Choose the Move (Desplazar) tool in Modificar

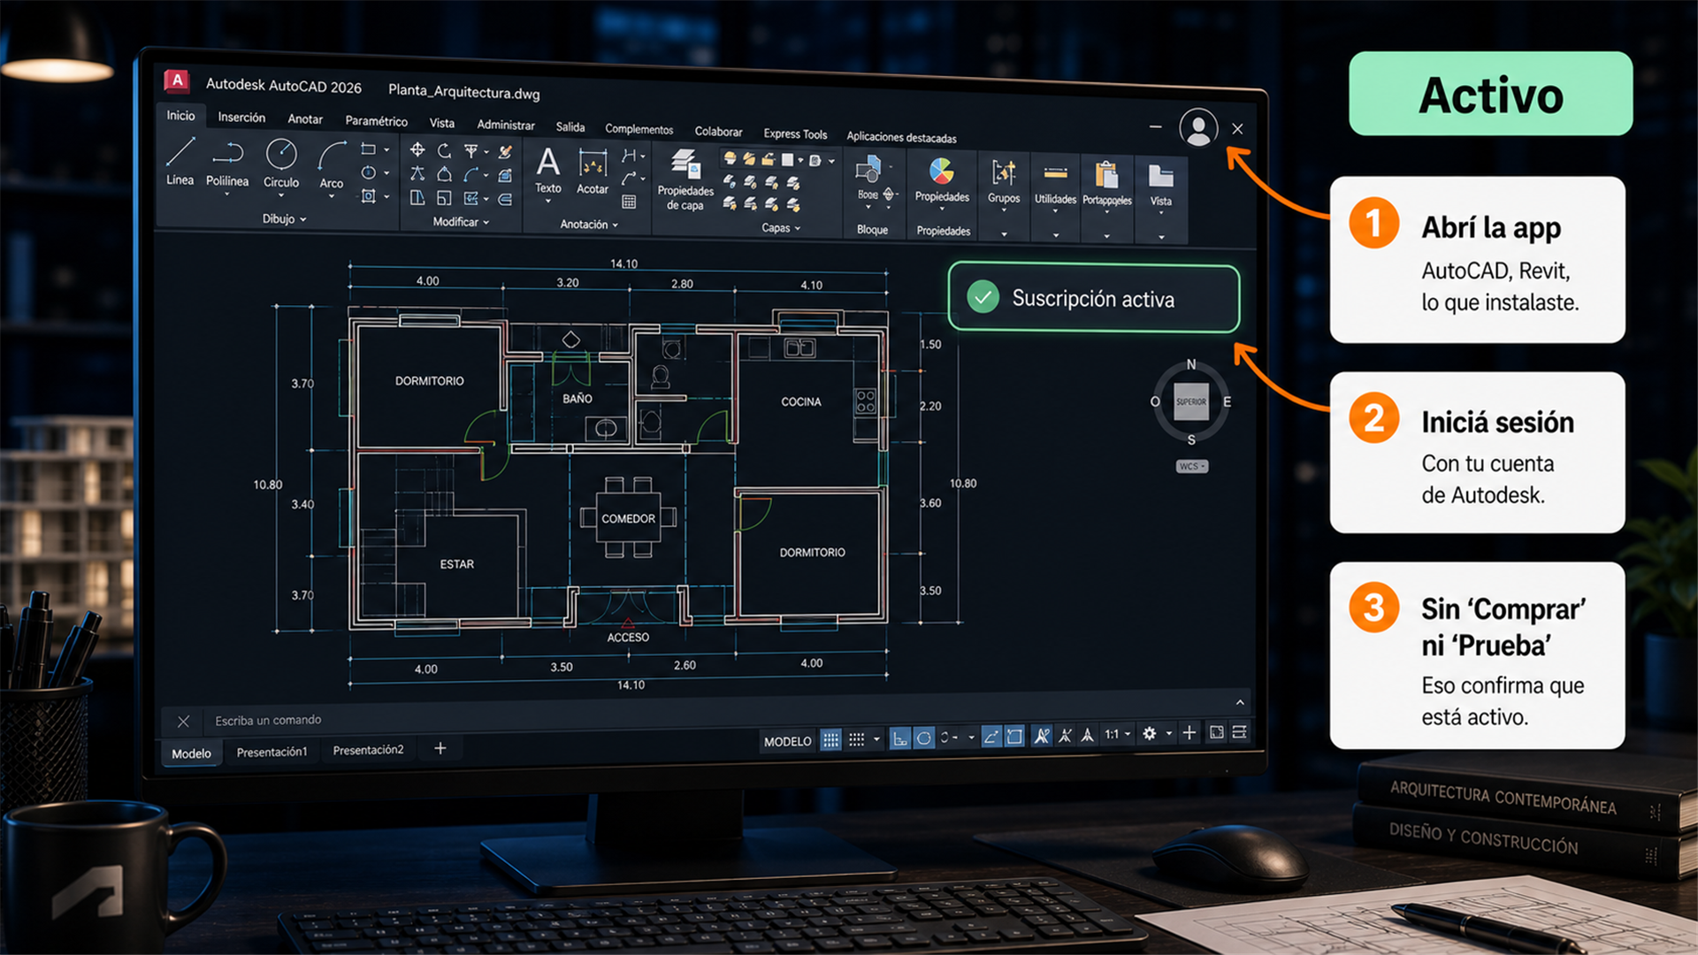coord(417,150)
